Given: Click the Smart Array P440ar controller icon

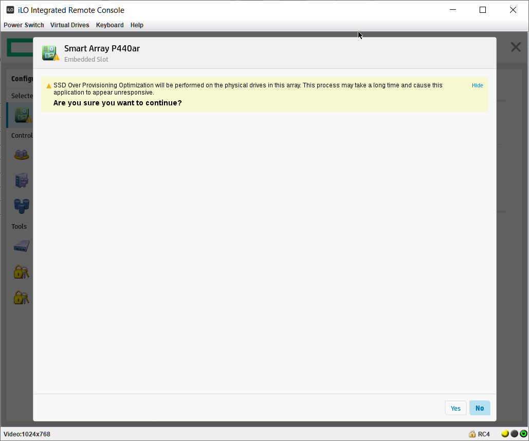Looking at the screenshot, I should (x=50, y=53).
